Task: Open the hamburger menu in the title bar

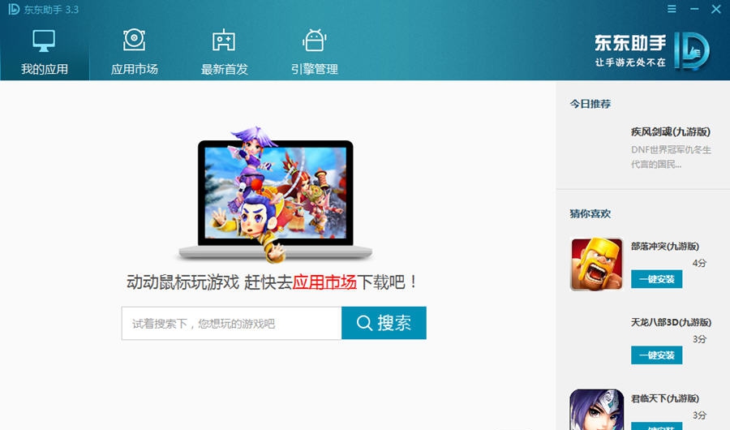Action: coord(672,9)
